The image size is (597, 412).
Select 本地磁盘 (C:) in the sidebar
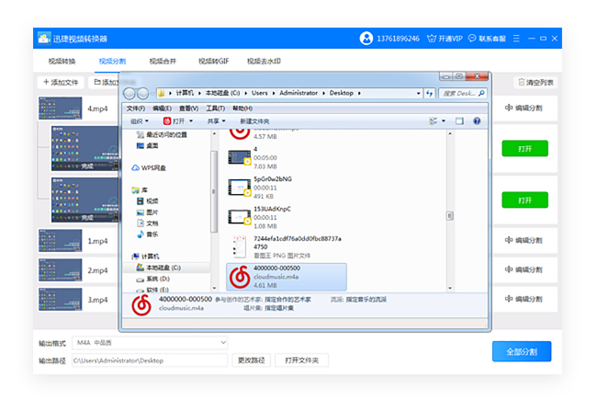(158, 268)
